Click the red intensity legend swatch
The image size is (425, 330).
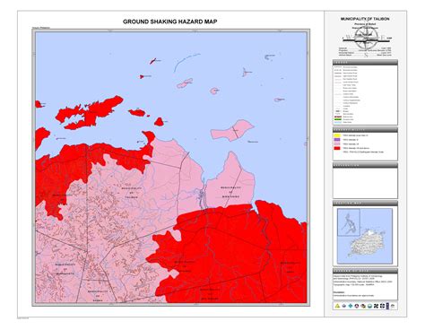(337, 148)
